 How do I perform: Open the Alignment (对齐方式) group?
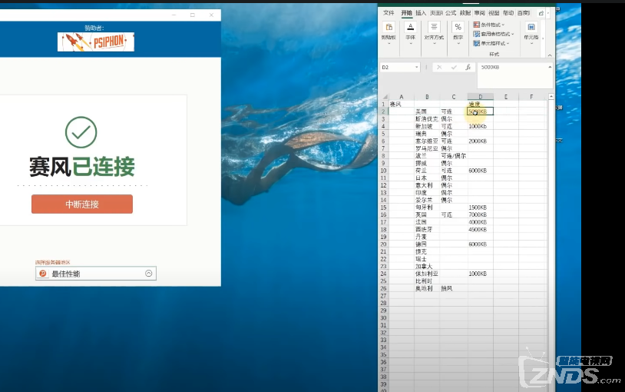(x=434, y=33)
